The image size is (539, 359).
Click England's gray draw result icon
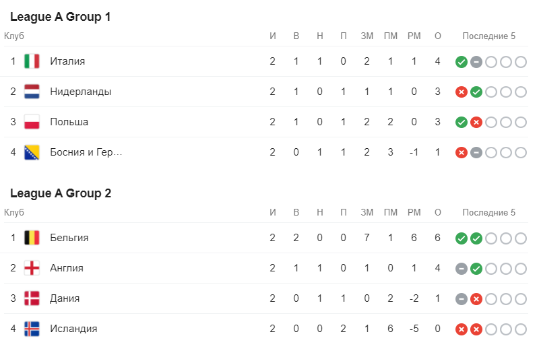pyautogui.click(x=462, y=269)
